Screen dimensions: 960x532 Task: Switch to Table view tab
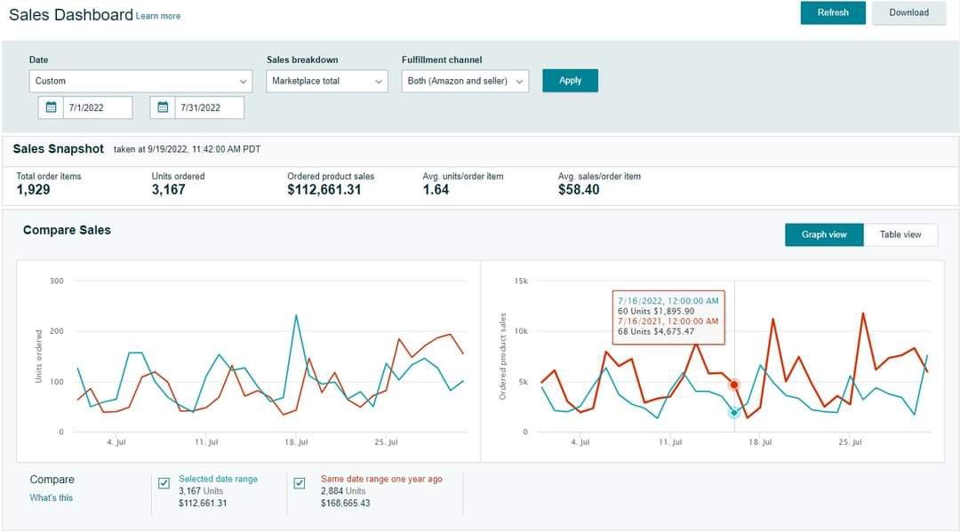pyautogui.click(x=900, y=234)
